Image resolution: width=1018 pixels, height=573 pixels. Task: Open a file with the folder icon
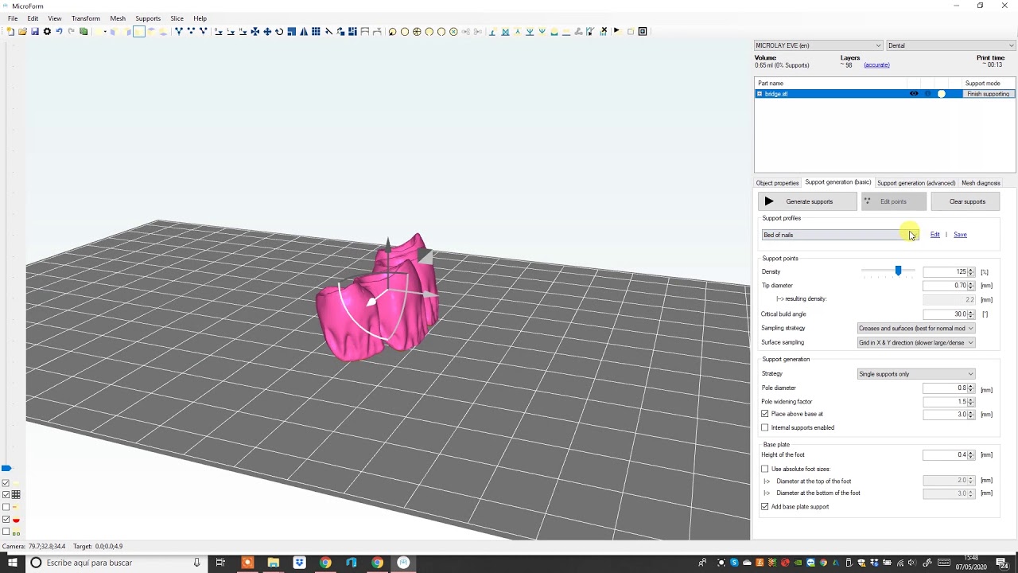(22, 32)
